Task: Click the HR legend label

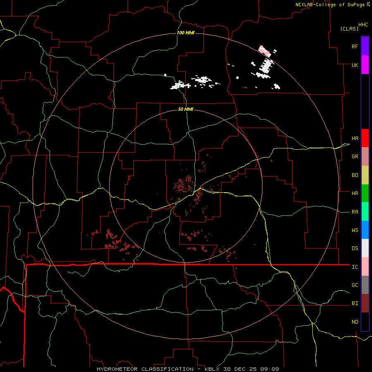Action: coord(355,193)
